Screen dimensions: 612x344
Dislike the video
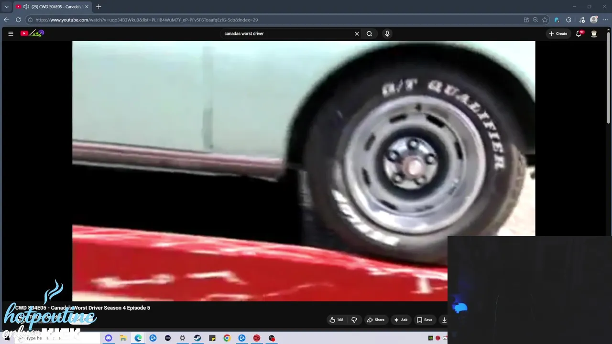(x=354, y=320)
